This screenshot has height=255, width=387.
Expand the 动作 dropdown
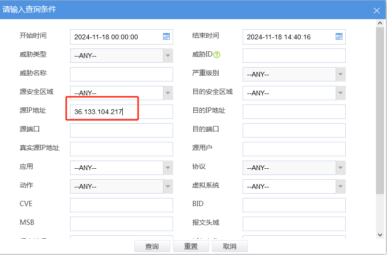pos(168,186)
